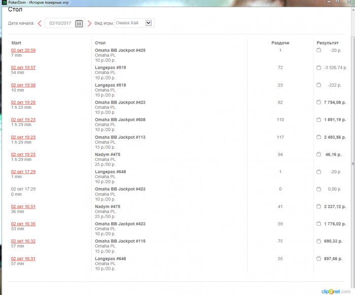
Task: Open the 02 окт 17:29 session for Langepas #648
Action: [x=23, y=172]
